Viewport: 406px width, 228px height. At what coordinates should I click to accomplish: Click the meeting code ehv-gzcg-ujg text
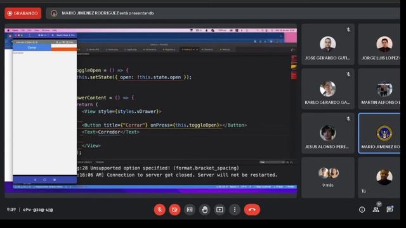click(x=38, y=210)
